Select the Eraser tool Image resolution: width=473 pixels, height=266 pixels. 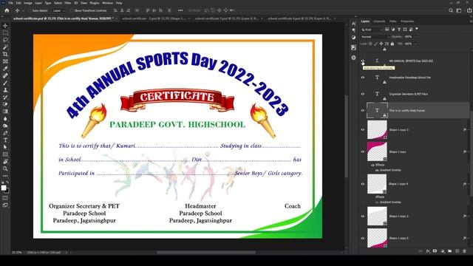tap(5, 104)
